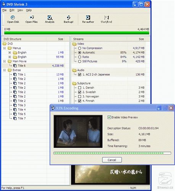Check the Danish subpicture box
The image size is (175, 191).
[x=79, y=88]
